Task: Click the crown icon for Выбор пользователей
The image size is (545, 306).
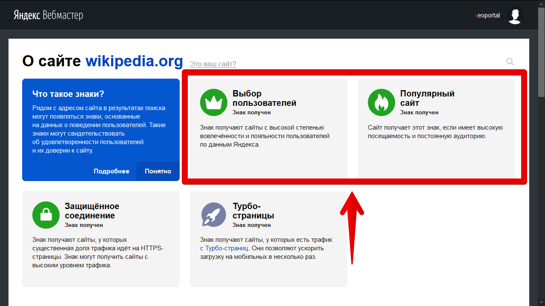Action: [x=213, y=102]
